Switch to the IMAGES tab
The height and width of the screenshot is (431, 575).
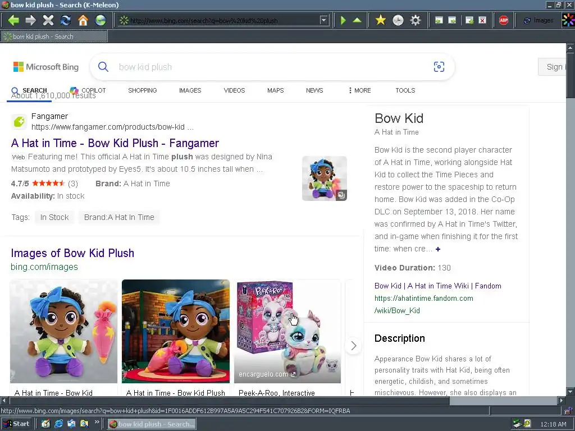coord(190,90)
